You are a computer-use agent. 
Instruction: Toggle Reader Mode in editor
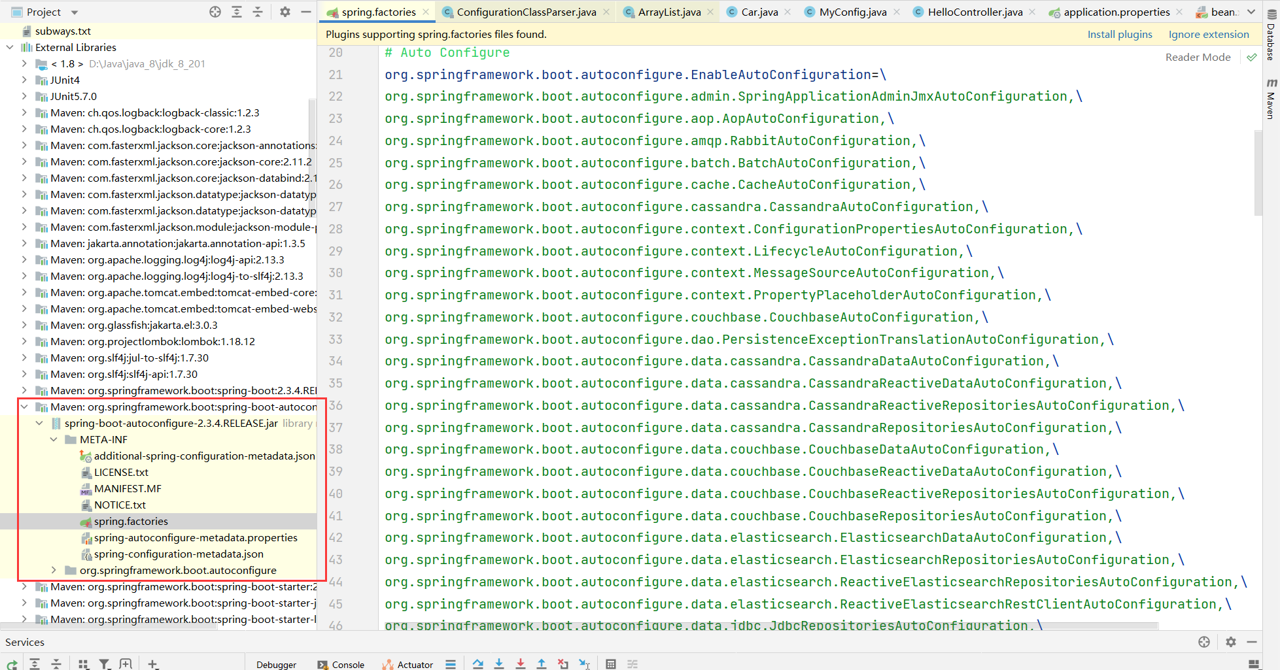pyautogui.click(x=1198, y=58)
